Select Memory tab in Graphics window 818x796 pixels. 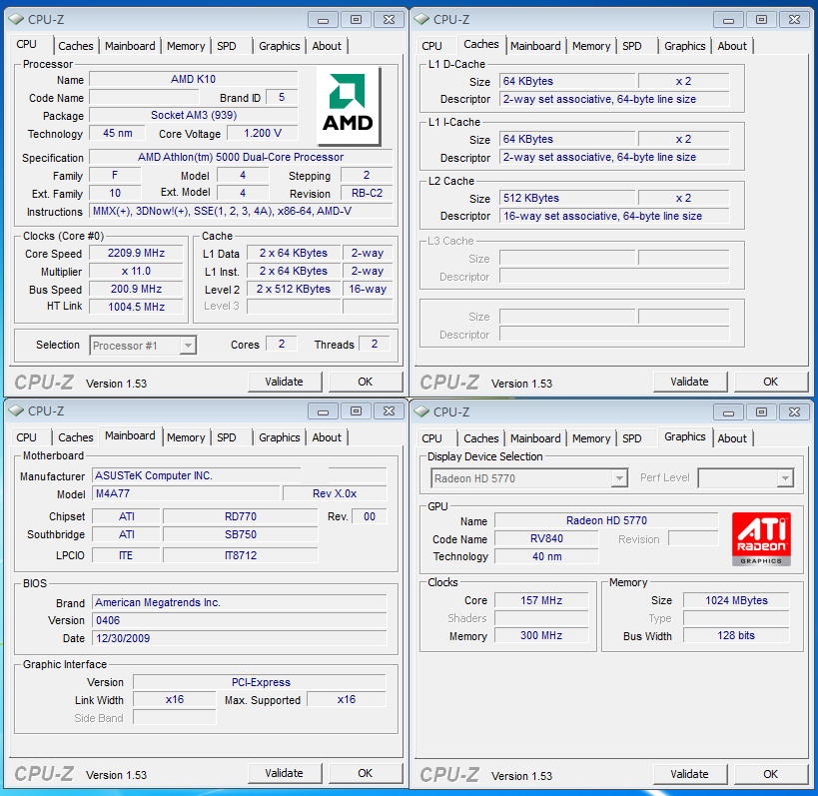591,438
